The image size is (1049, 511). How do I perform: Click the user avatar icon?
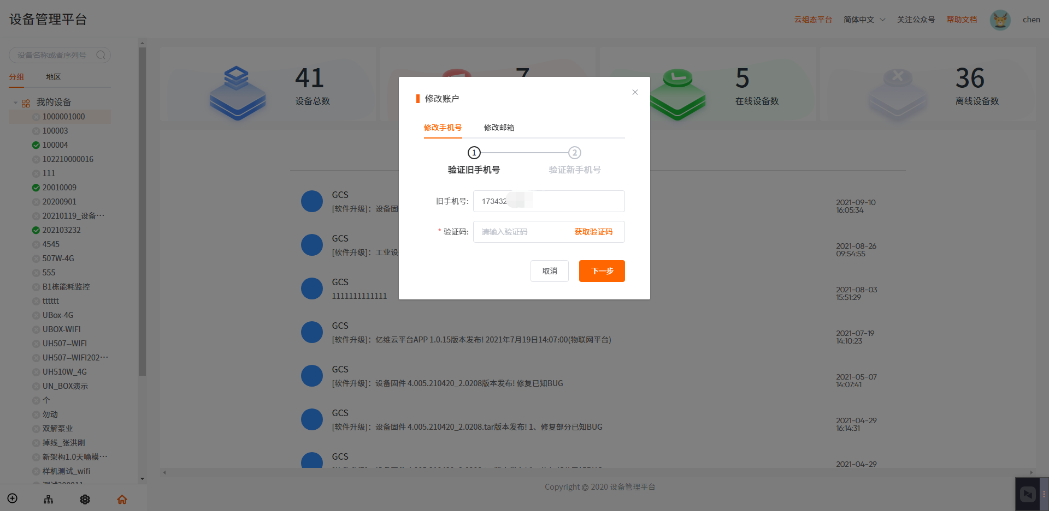point(1000,20)
